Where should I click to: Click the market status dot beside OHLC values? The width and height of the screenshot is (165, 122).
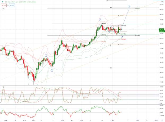pyautogui.click(x=3, y=2)
